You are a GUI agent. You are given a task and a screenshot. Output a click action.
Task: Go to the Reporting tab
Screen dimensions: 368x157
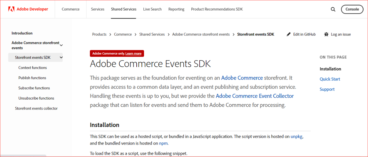click(176, 9)
